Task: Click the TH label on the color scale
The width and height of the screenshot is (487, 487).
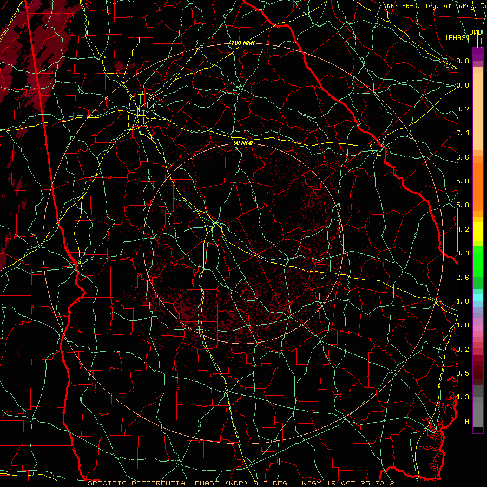Action: (465, 422)
